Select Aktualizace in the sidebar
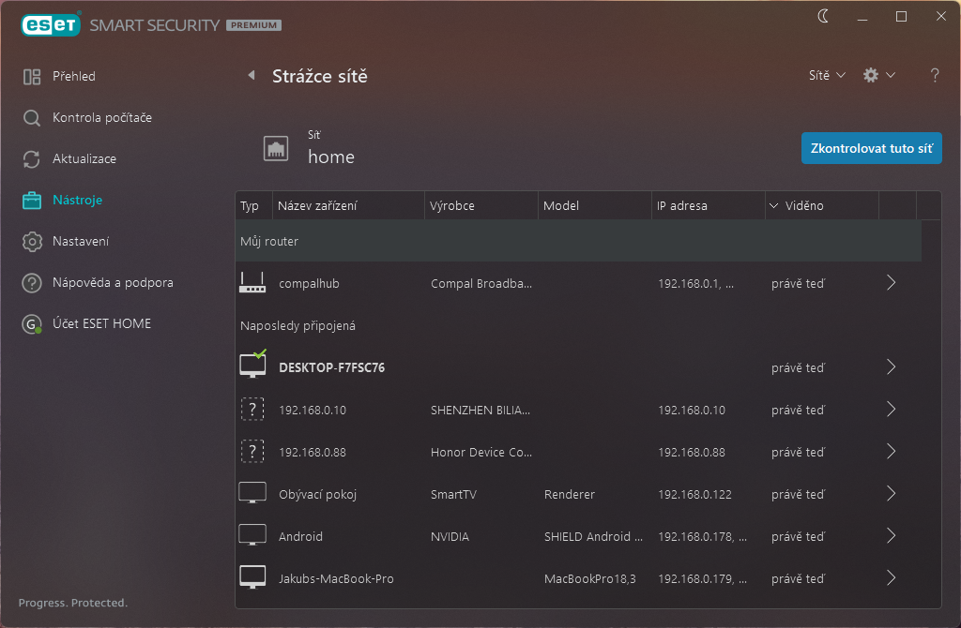The width and height of the screenshot is (961, 628). pyautogui.click(x=84, y=158)
